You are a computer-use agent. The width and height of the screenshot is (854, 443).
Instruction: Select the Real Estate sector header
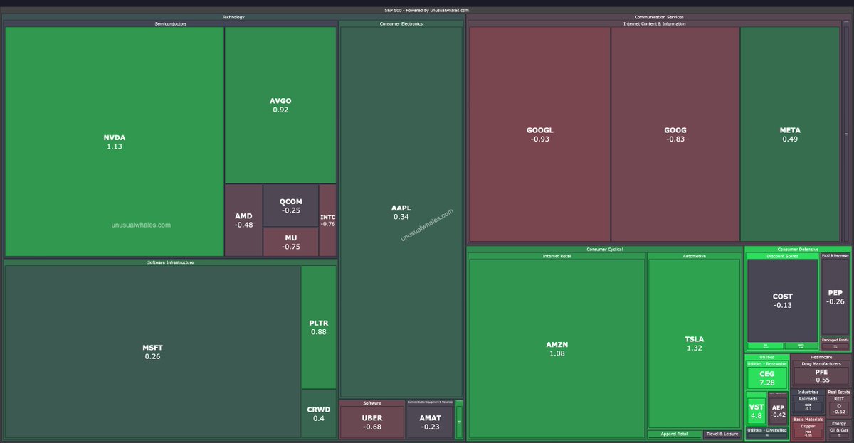tap(838, 392)
